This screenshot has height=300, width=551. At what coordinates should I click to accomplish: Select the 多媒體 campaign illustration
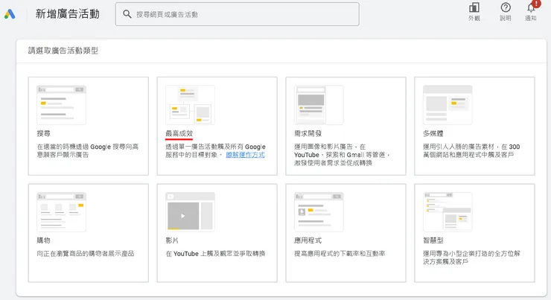click(x=448, y=105)
